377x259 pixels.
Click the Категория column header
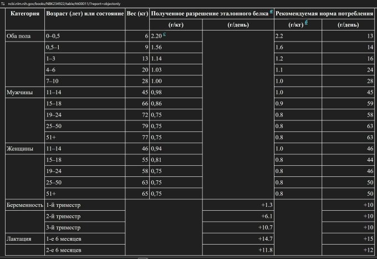tap(24, 13)
